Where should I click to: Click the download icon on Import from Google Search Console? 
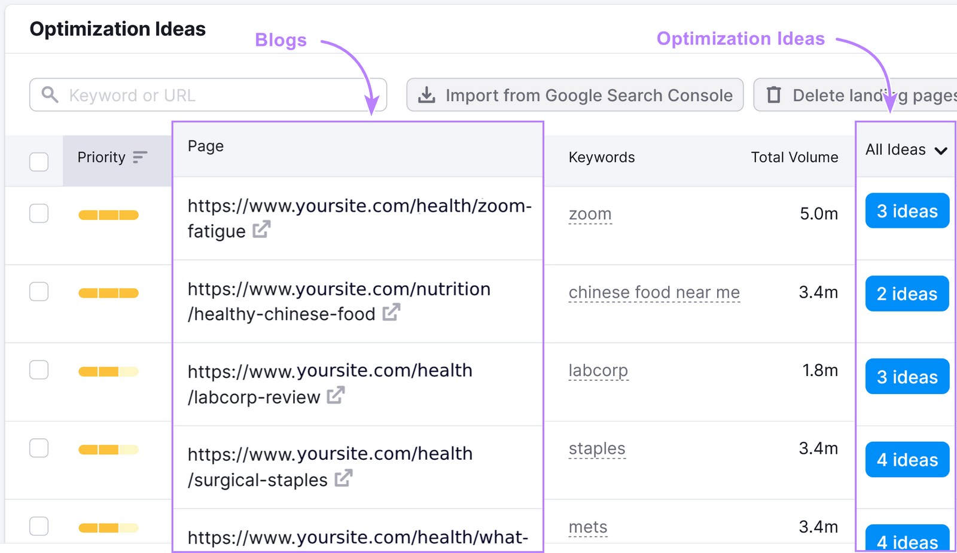pyautogui.click(x=427, y=94)
